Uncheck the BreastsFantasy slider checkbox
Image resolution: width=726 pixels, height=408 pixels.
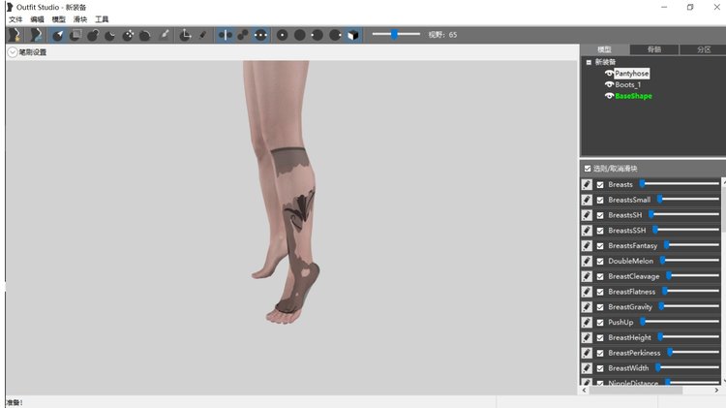(x=600, y=246)
